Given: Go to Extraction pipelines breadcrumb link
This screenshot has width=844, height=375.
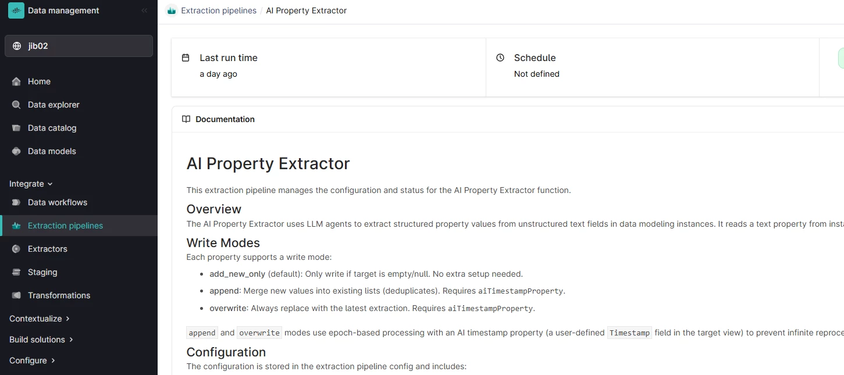Looking at the screenshot, I should coord(219,10).
